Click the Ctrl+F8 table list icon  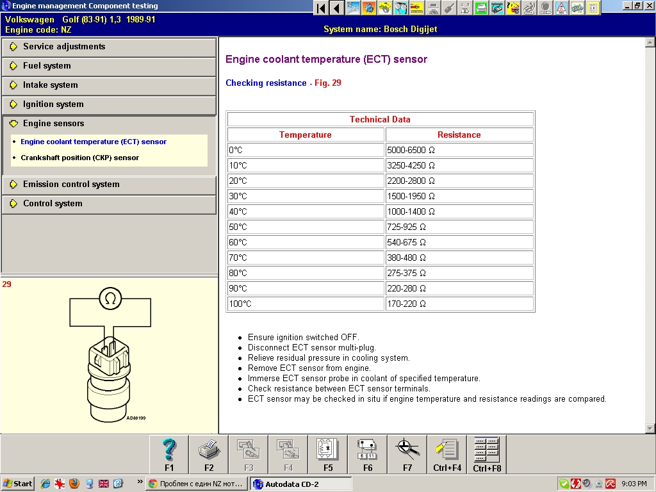click(487, 454)
